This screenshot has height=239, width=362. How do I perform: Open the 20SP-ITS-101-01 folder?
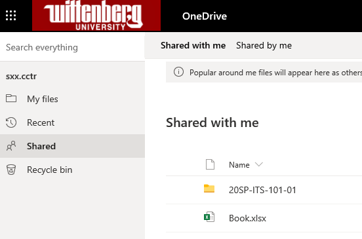(x=262, y=190)
